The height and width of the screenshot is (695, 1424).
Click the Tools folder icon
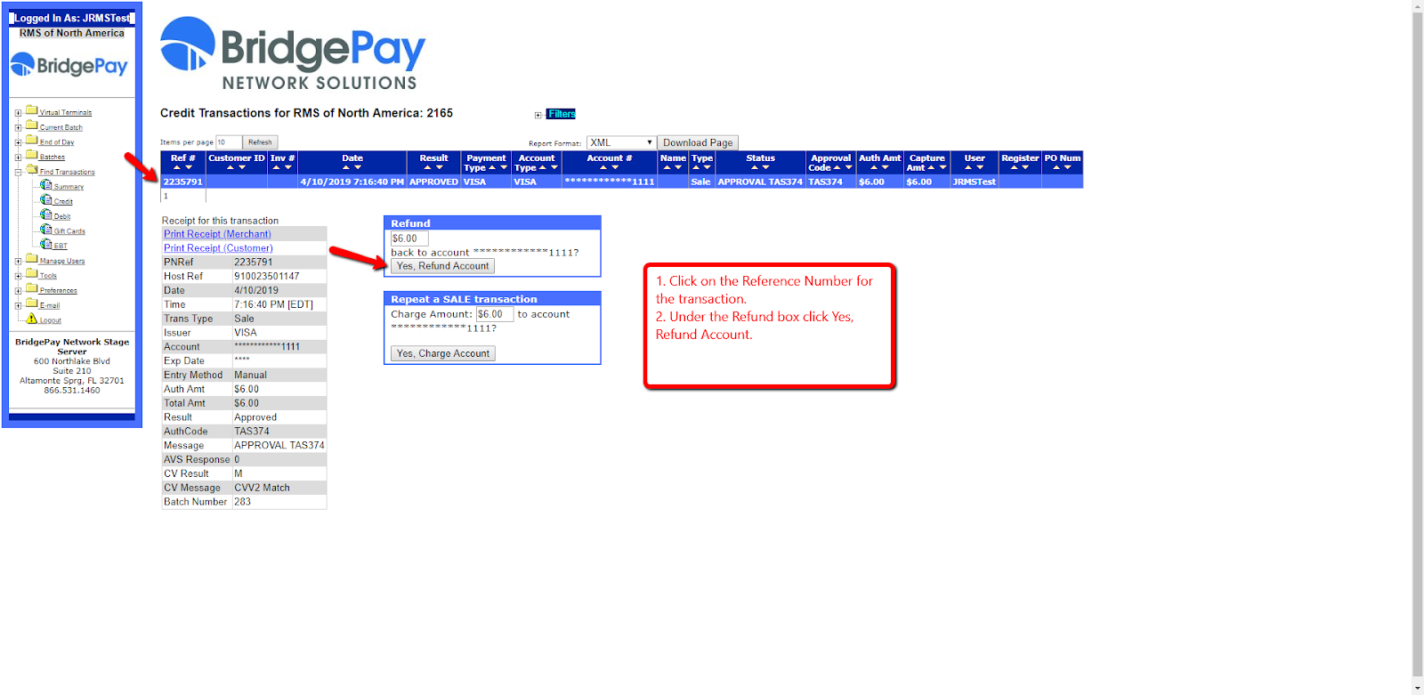tap(32, 273)
